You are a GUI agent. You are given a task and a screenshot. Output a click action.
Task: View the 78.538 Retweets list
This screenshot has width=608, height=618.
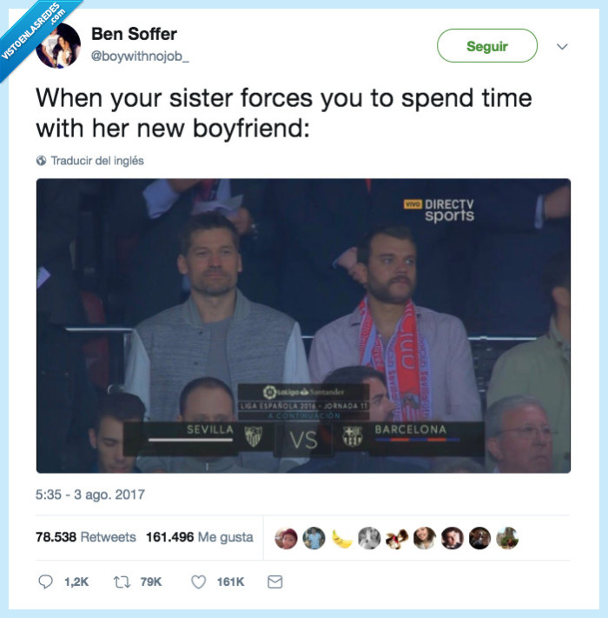click(86, 537)
